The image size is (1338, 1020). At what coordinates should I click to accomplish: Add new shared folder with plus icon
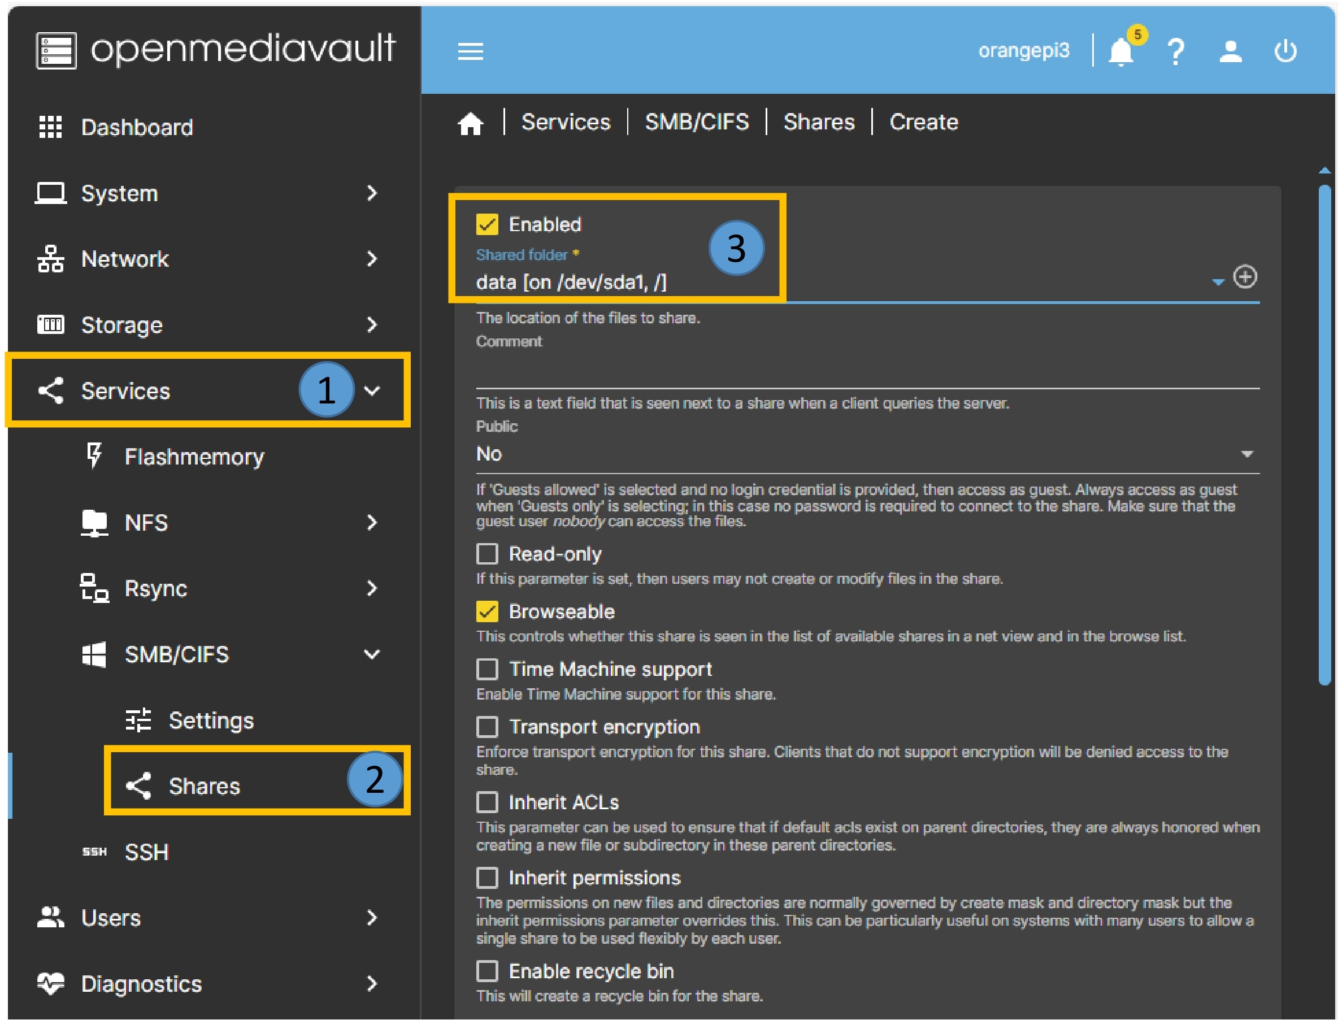(x=1245, y=277)
